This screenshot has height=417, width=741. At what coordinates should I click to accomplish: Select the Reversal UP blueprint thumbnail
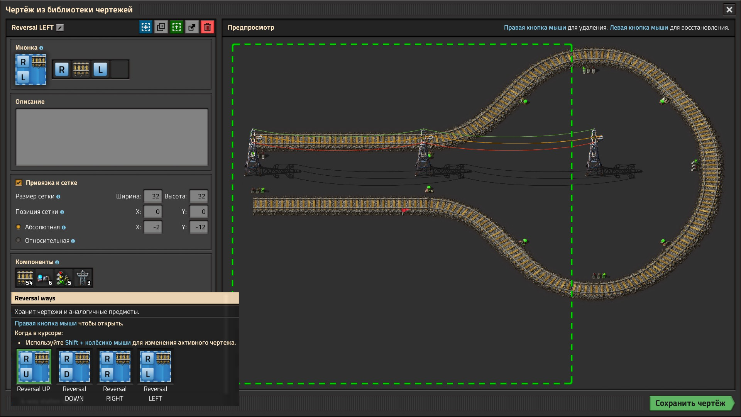coord(34,366)
